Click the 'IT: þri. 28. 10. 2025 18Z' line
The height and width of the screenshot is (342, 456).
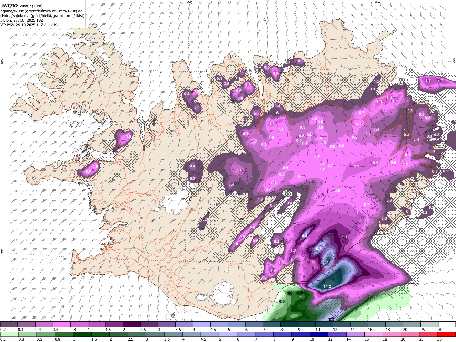[21, 20]
